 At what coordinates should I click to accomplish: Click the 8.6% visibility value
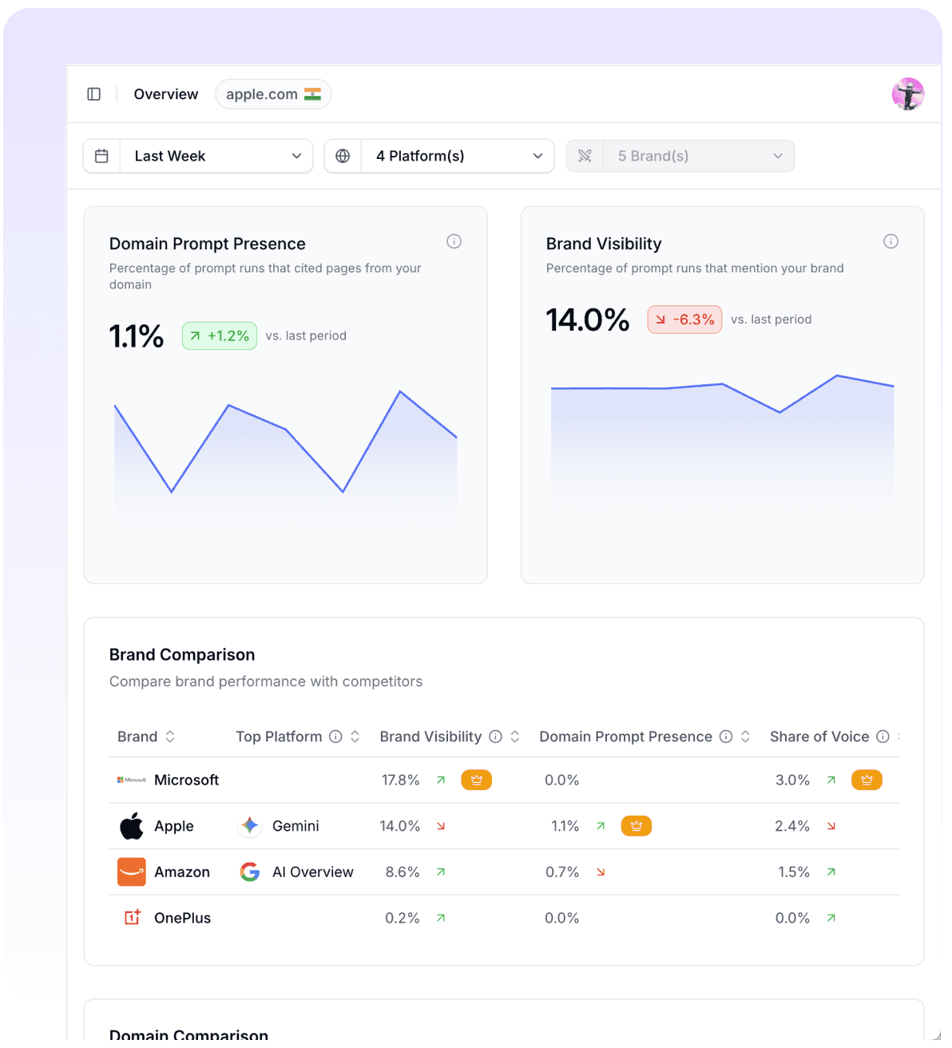click(x=403, y=872)
